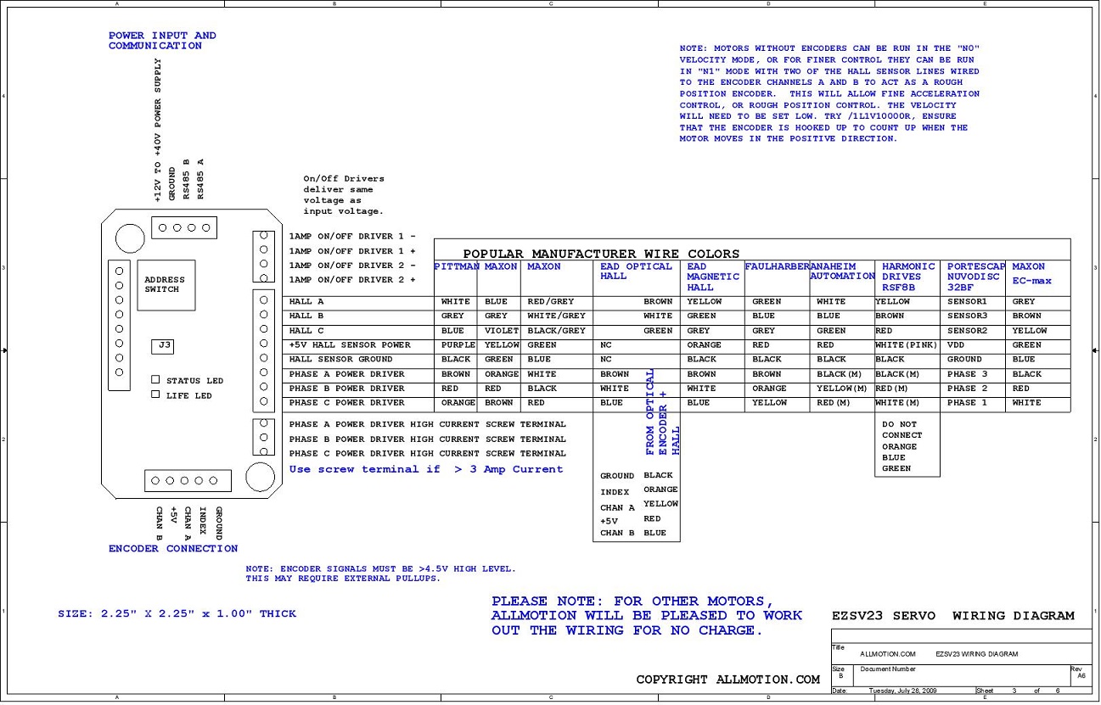The width and height of the screenshot is (1101, 705).
Task: Select the SENSOR2 cell under Portescap
Action: click(x=968, y=330)
